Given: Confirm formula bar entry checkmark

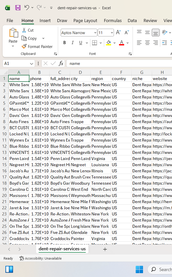Looking at the screenshot, I should click(x=53, y=63).
